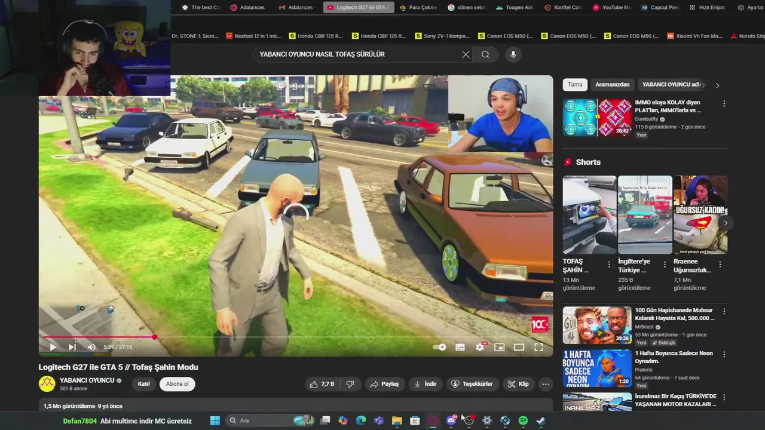Clear the YouTube search field

pos(466,54)
